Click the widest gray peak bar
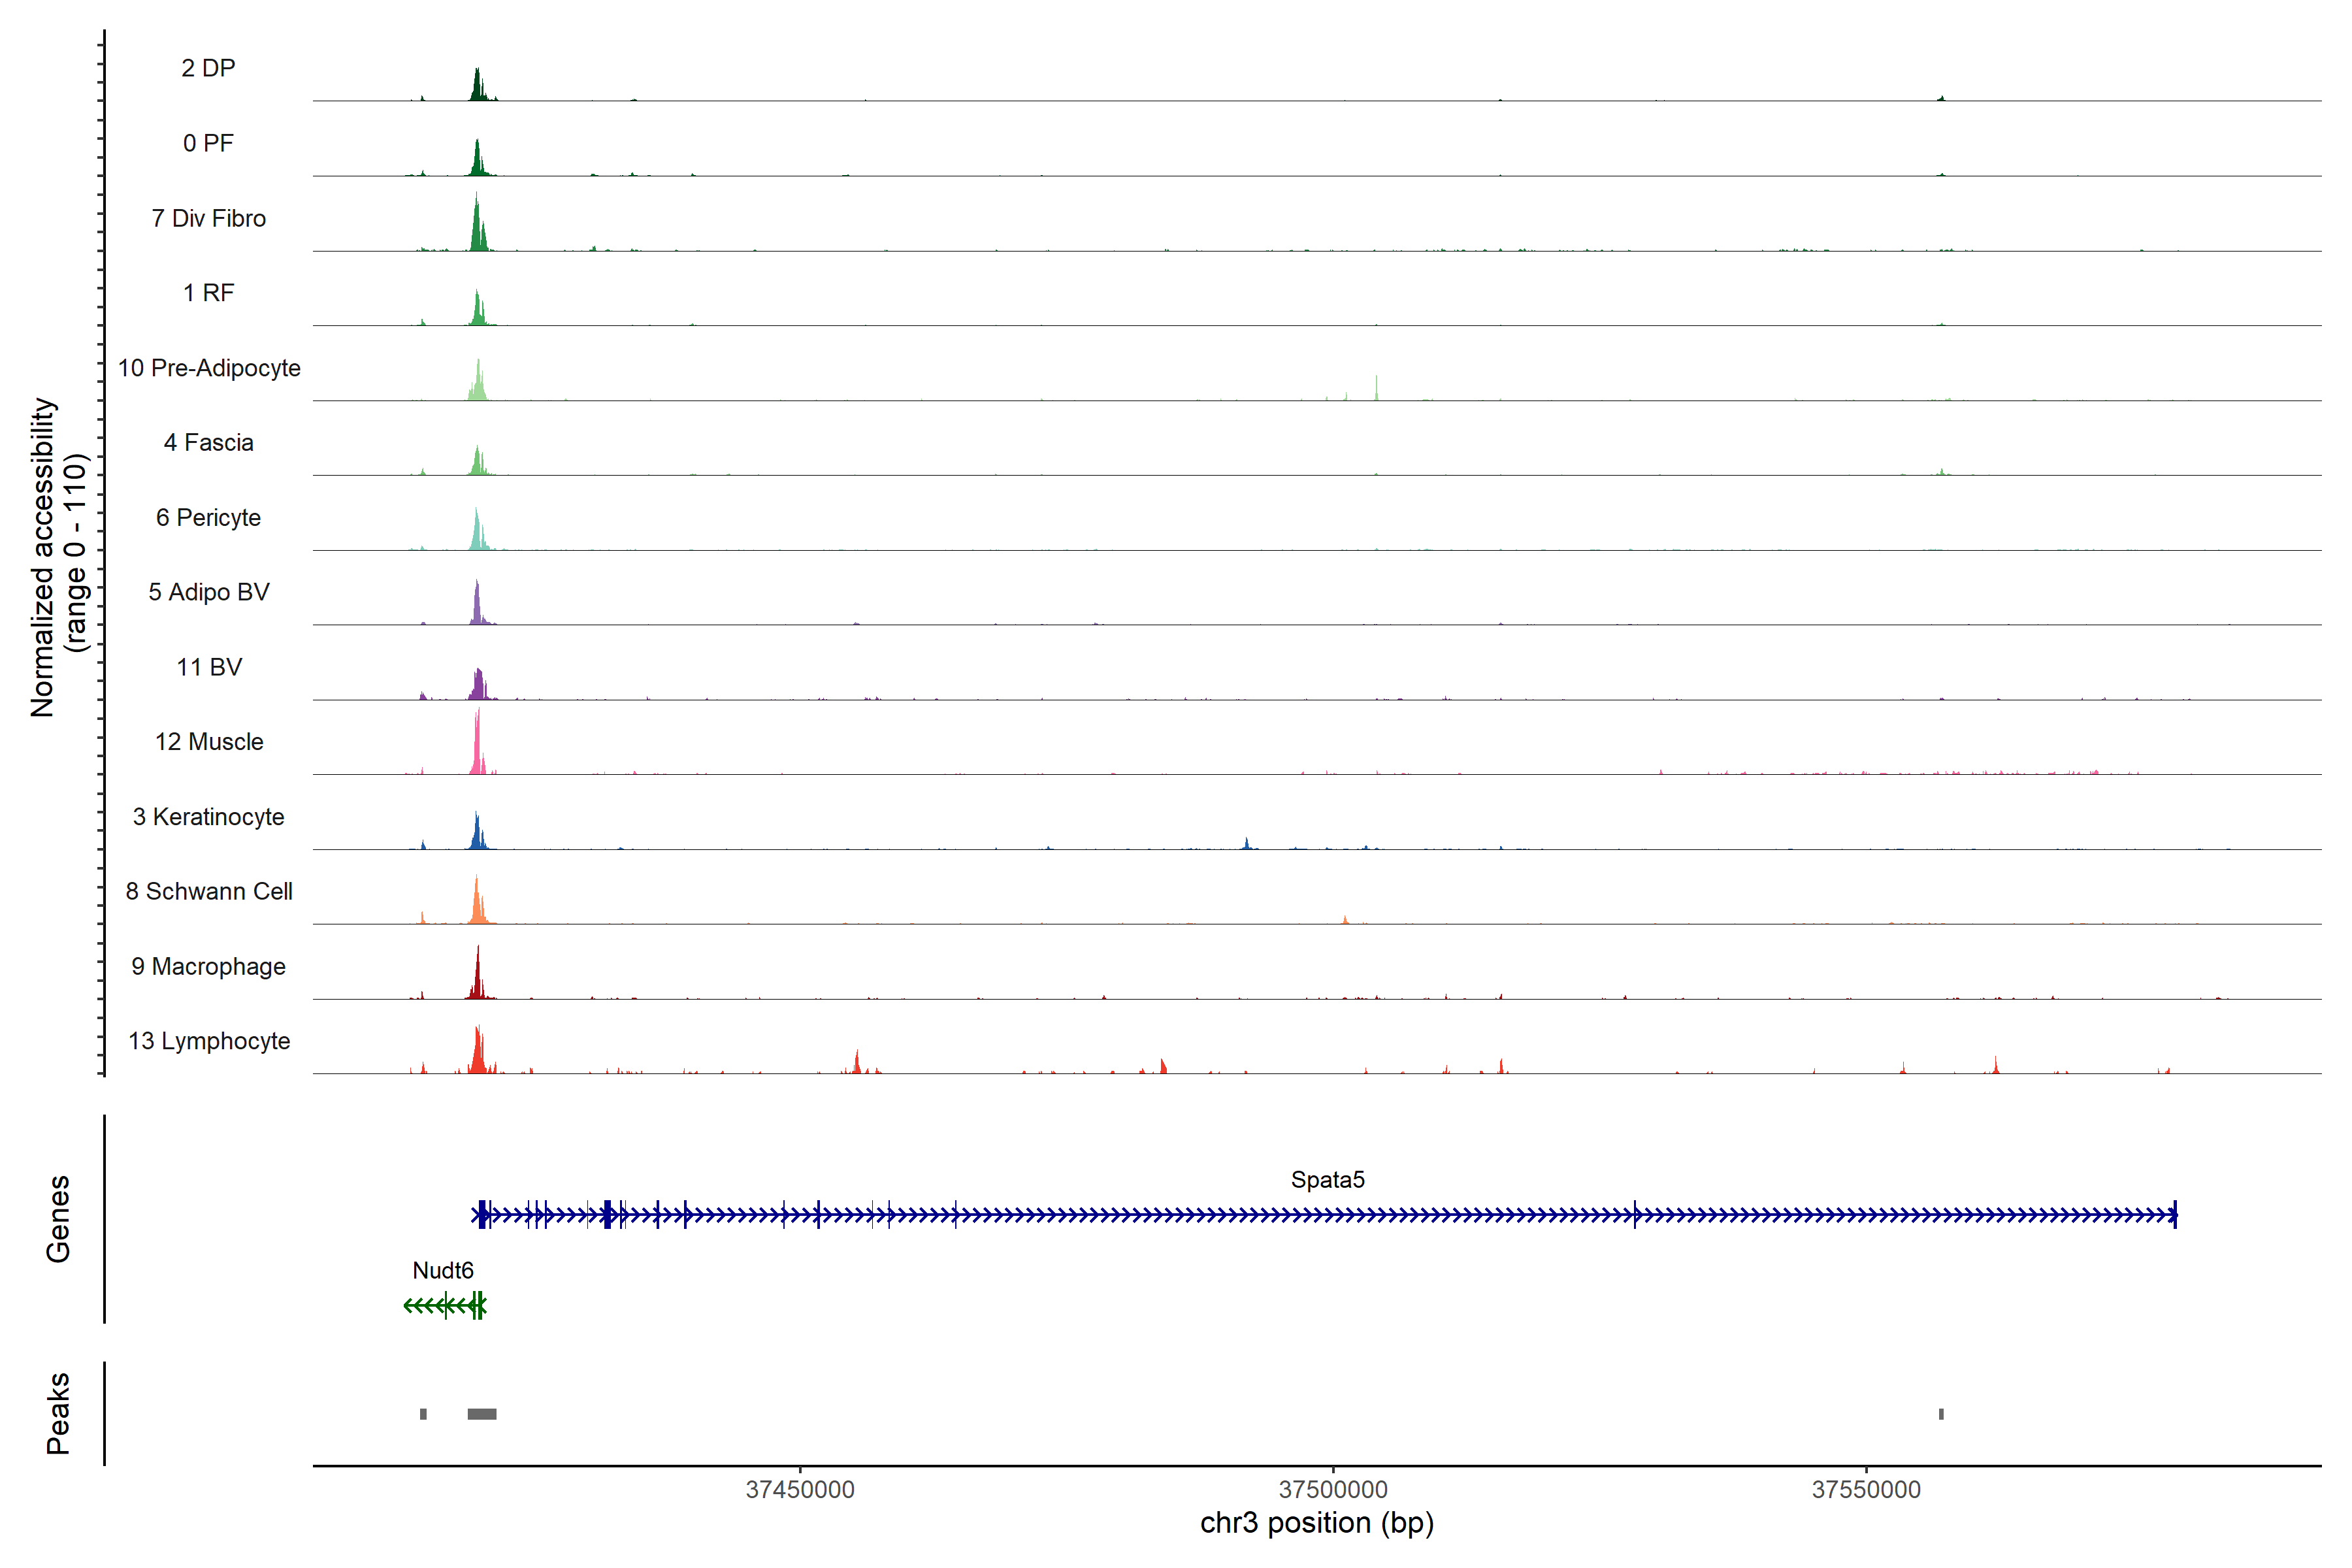 (482, 1414)
